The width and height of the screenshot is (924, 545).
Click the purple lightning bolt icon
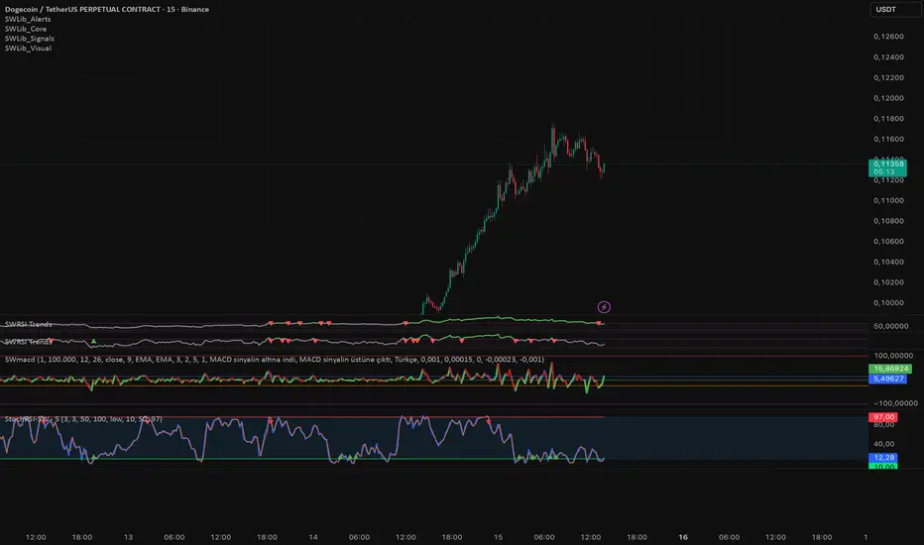(604, 308)
